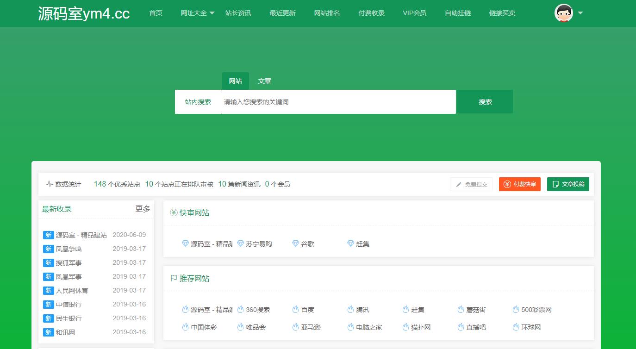Switch to the 文章 search tab
Screen dimensions: 636x349
click(x=264, y=81)
